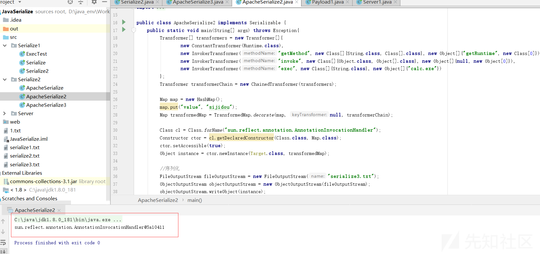Viewport: 540px width, 254px height.
Task: Open the Project view dropdown arrow
Action: (x=20, y=2)
